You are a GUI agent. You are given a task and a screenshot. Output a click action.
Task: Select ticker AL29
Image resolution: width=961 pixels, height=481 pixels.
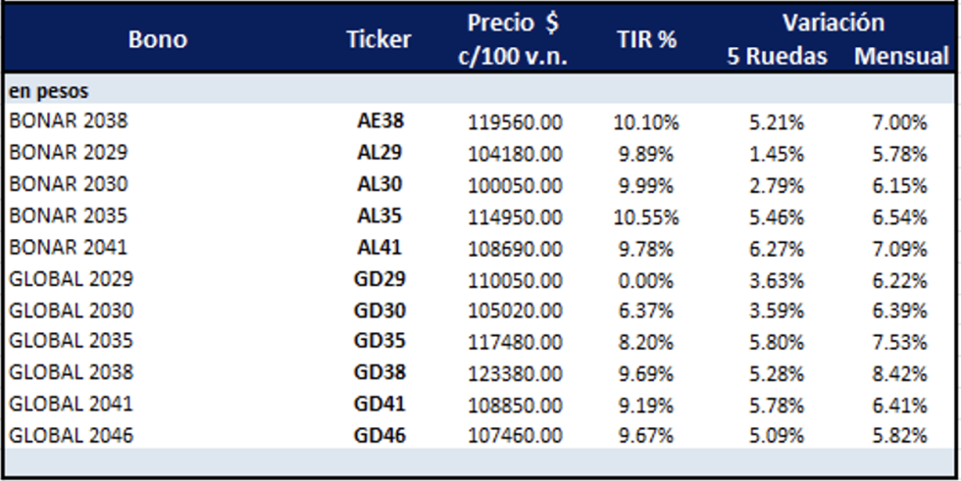[379, 153]
